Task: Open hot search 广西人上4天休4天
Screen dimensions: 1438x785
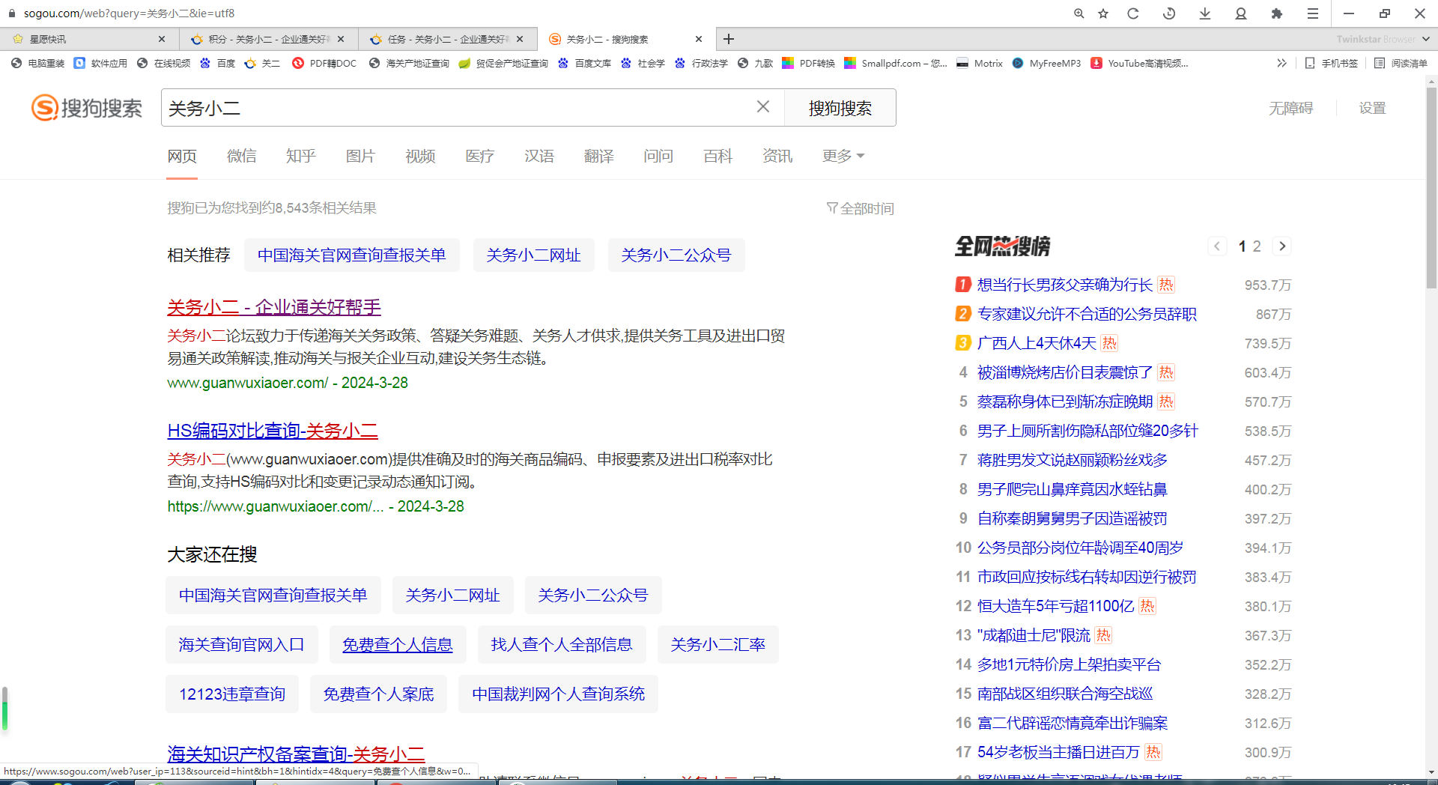Action: [1037, 343]
